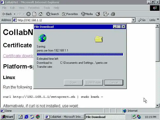
Task: Launch Internet Explorer from quick launch
Action: click(26, 117)
